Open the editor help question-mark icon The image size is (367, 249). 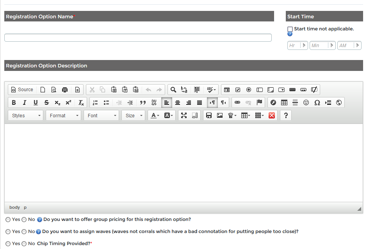pos(286,115)
